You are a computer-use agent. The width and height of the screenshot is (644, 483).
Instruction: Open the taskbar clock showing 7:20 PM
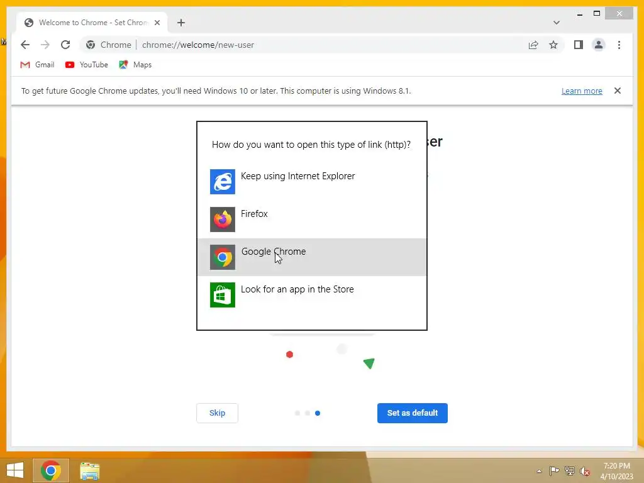coord(616,471)
